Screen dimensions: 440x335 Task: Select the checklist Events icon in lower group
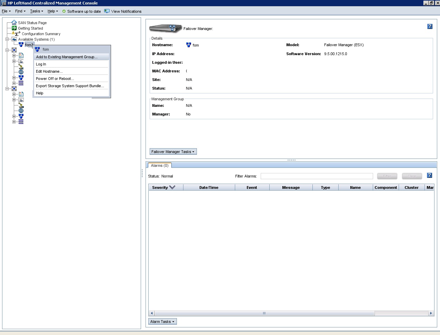click(x=21, y=94)
